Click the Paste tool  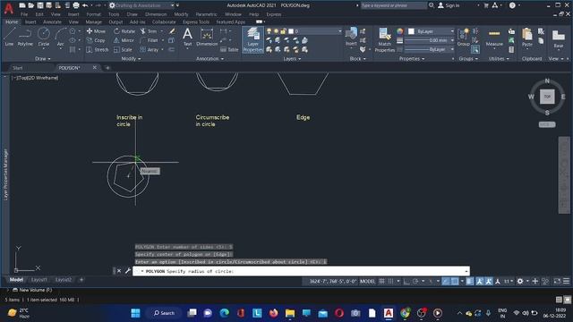click(x=527, y=37)
